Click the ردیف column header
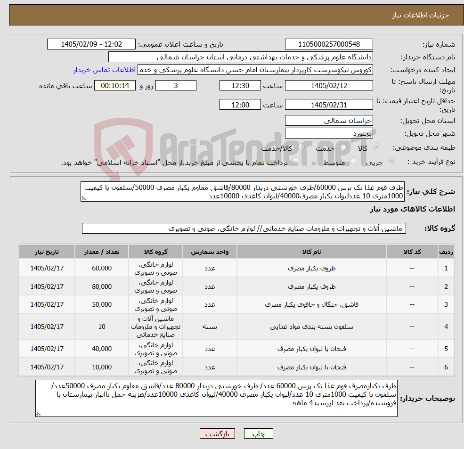 coord(446,252)
